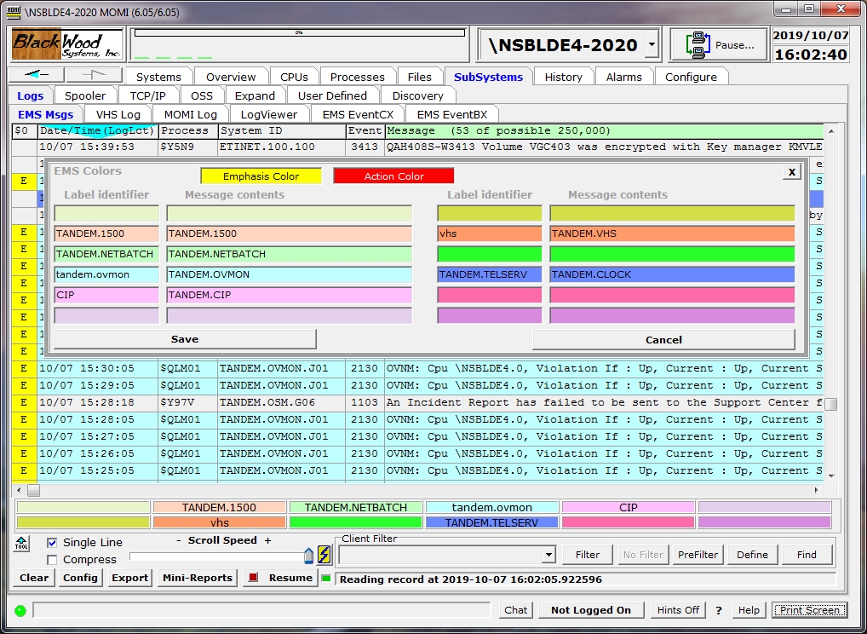Switch to the Alarms tab
867x634 pixels.
click(623, 77)
